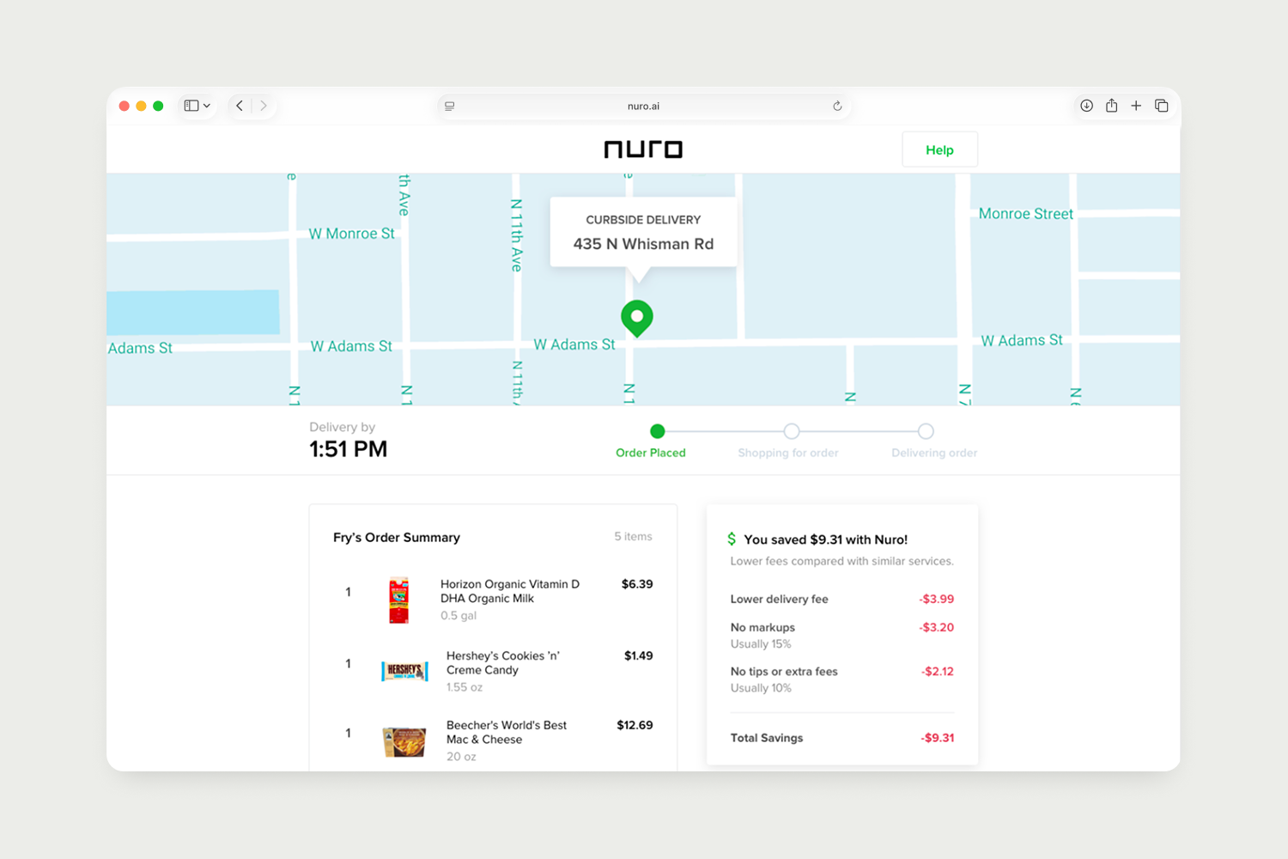Click the 20 oz size text
Screen dimensions: 1288x859
[x=461, y=757]
